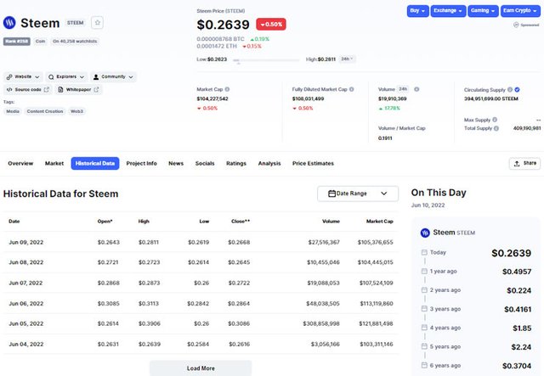Click the Coin type badge
Screen dimensions: 544x376
40,42
